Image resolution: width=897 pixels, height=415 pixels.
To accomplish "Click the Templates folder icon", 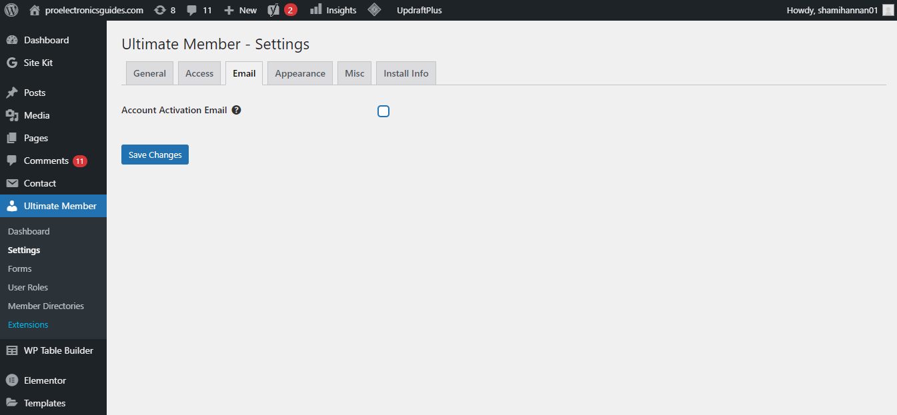I will click(11, 403).
